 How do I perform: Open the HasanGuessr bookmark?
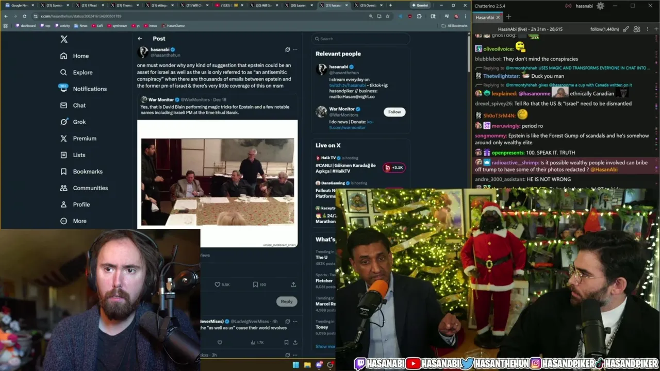coord(173,25)
